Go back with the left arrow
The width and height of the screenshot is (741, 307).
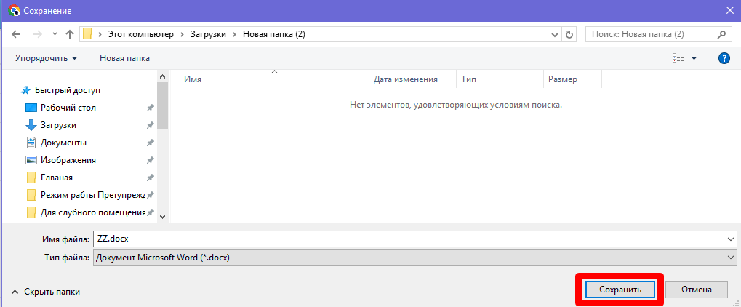[x=16, y=34]
